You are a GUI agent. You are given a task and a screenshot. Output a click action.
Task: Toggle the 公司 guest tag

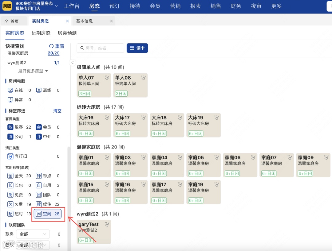(x=19, y=137)
